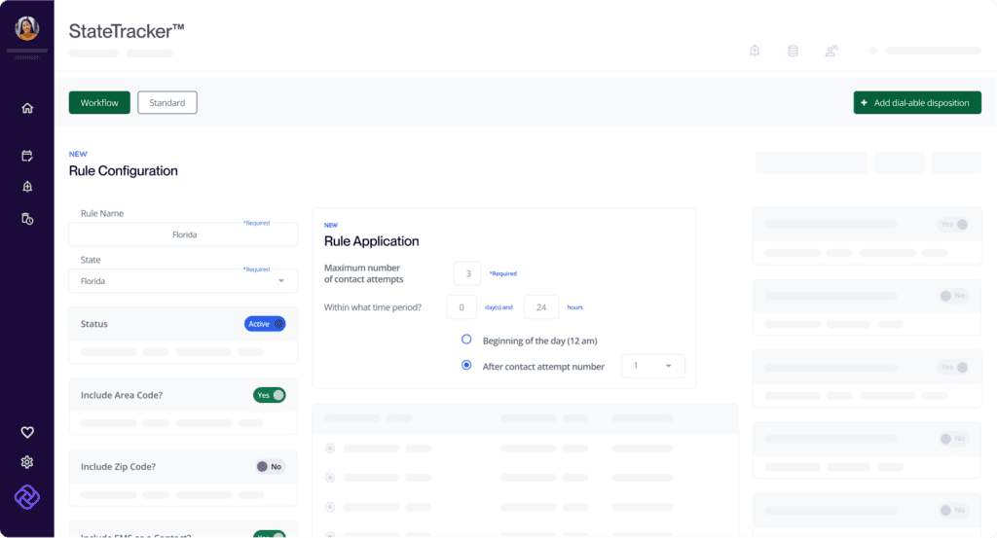Open the alert bell icon in sidebar

coord(27,186)
